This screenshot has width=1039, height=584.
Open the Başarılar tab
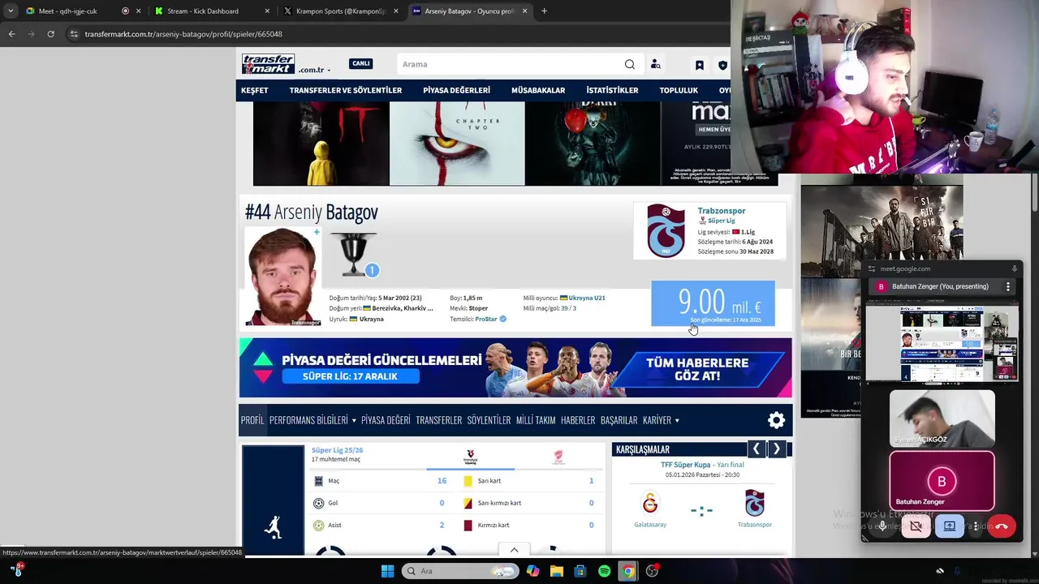[619, 420]
